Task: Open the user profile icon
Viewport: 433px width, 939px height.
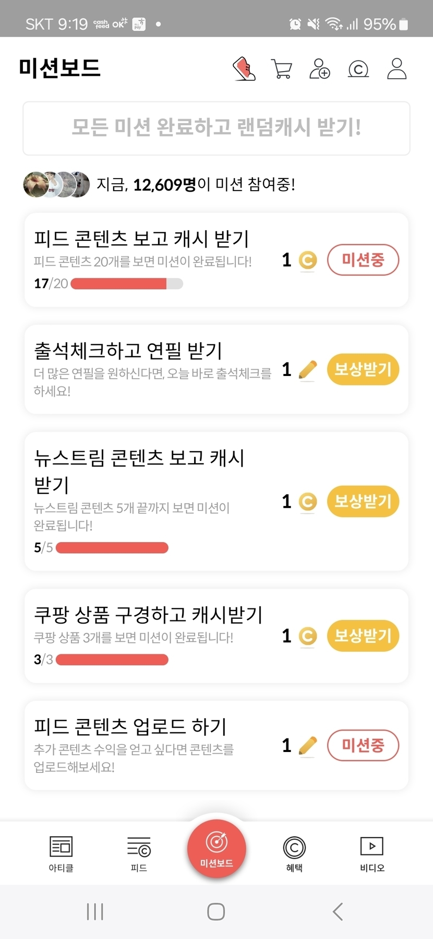Action: [x=396, y=68]
